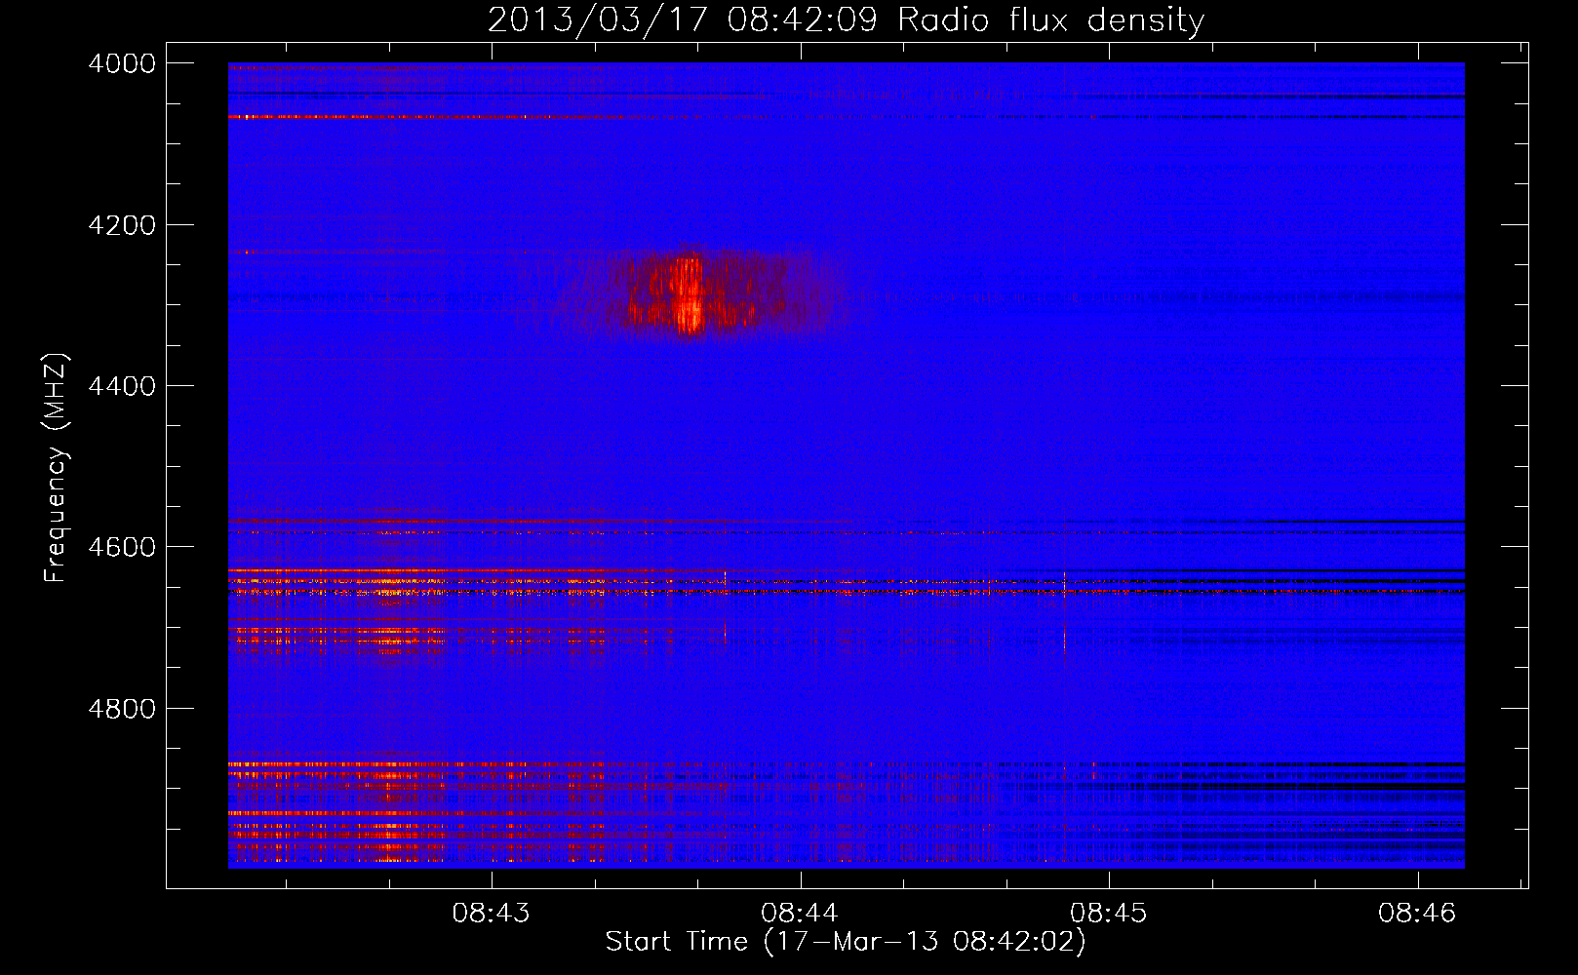Click the 4400 frequency axis label
Image resolution: width=1578 pixels, height=975 pixels.
122,386
